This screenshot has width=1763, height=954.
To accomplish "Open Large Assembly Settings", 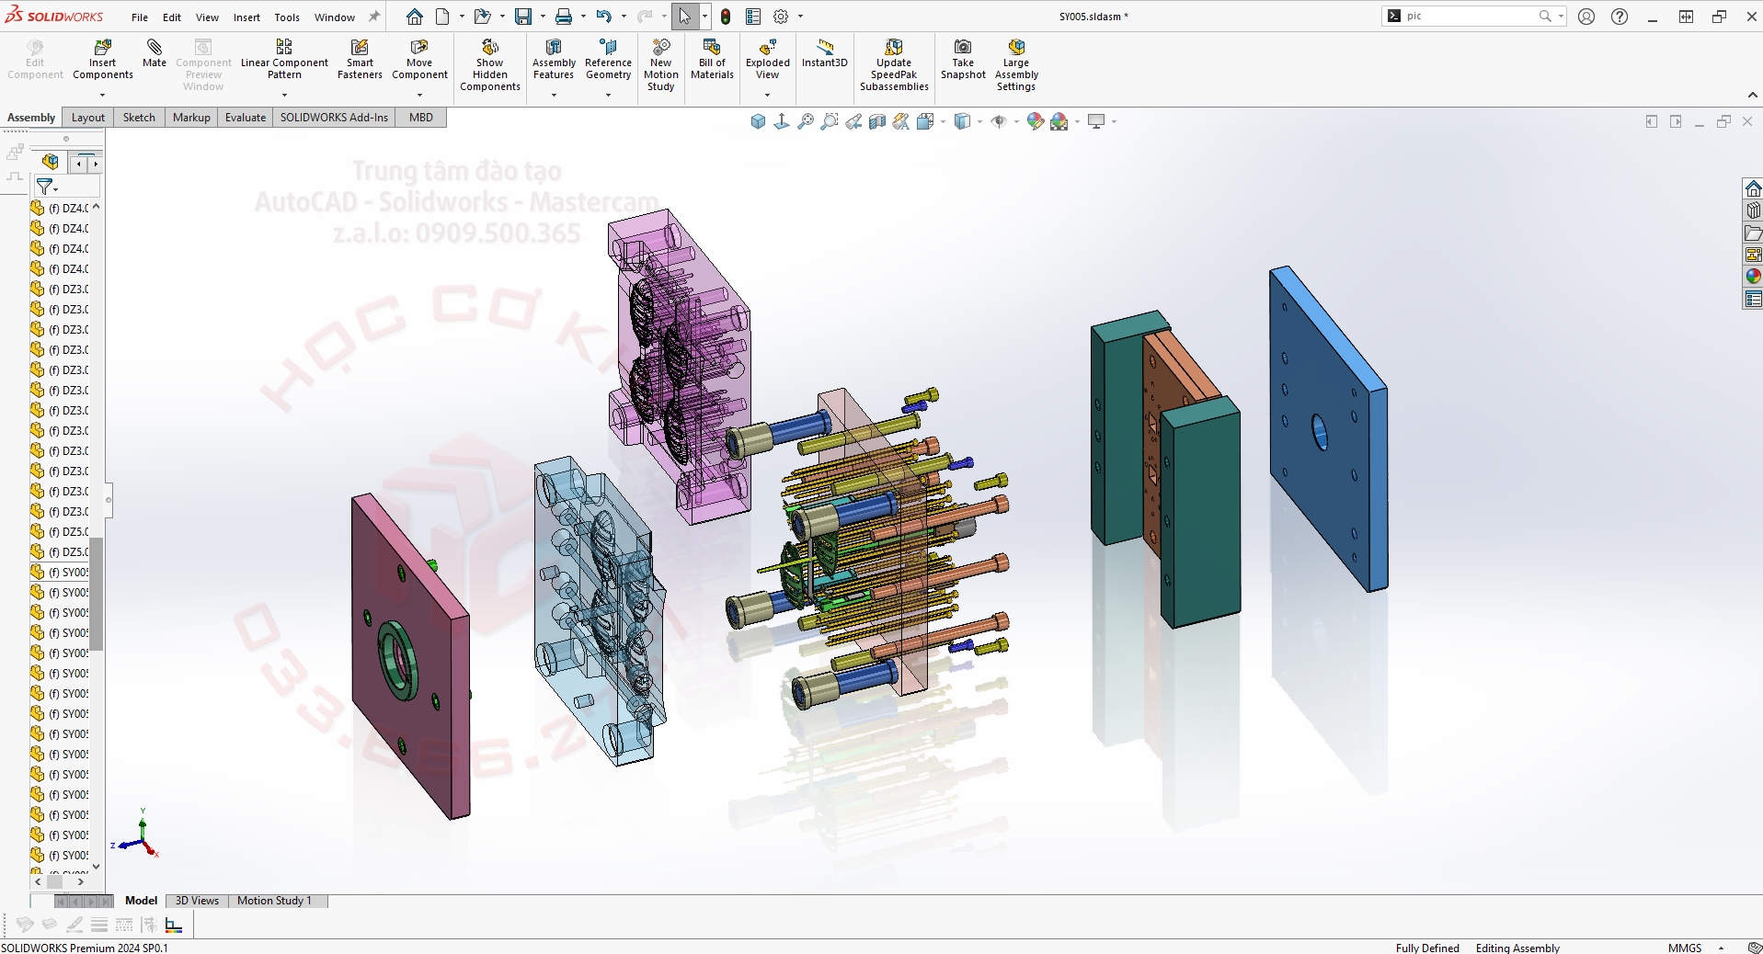I will pos(1016,65).
